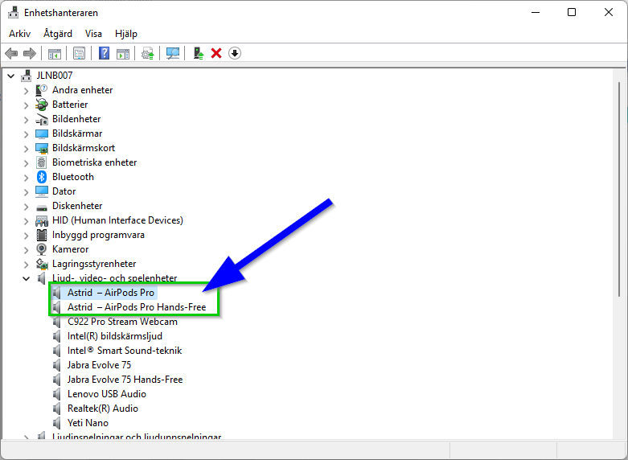628x460 pixels.
Task: Click the Forward arrow toolbar icon
Action: click(30, 53)
